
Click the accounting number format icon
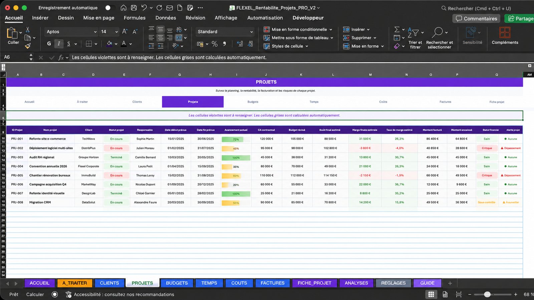click(x=200, y=44)
